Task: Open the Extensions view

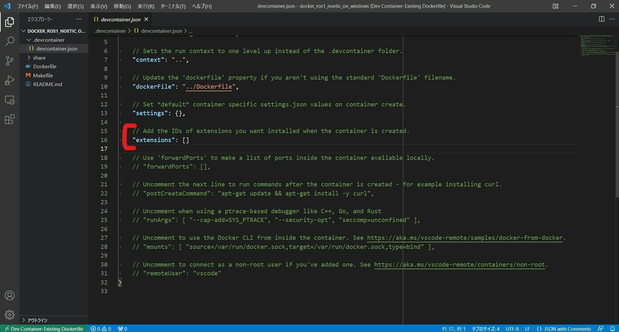Action: (x=10, y=119)
